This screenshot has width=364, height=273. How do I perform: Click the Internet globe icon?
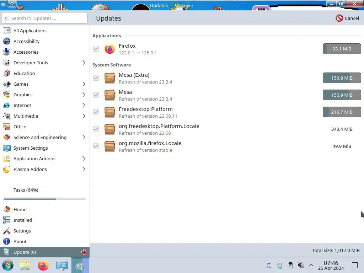pos(7,105)
